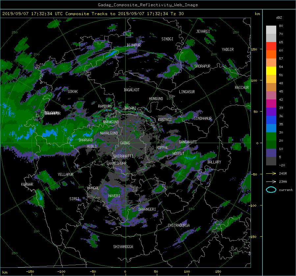Select the orange 60 dBZ color swatch
296x276 pixels.
(271, 54)
